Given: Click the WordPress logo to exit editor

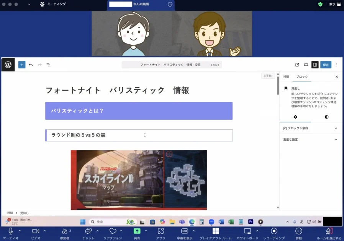Looking at the screenshot, I should coord(8,65).
